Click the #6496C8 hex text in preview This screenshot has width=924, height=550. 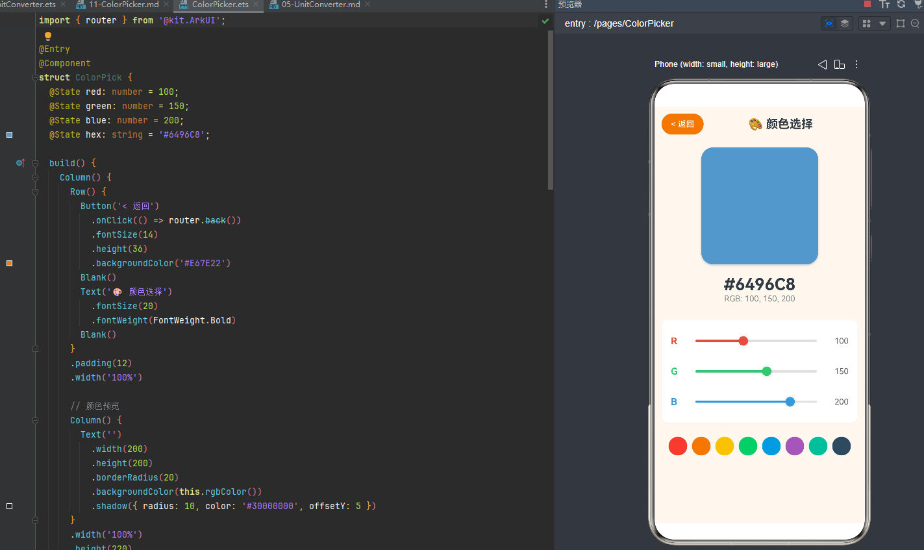[760, 284]
